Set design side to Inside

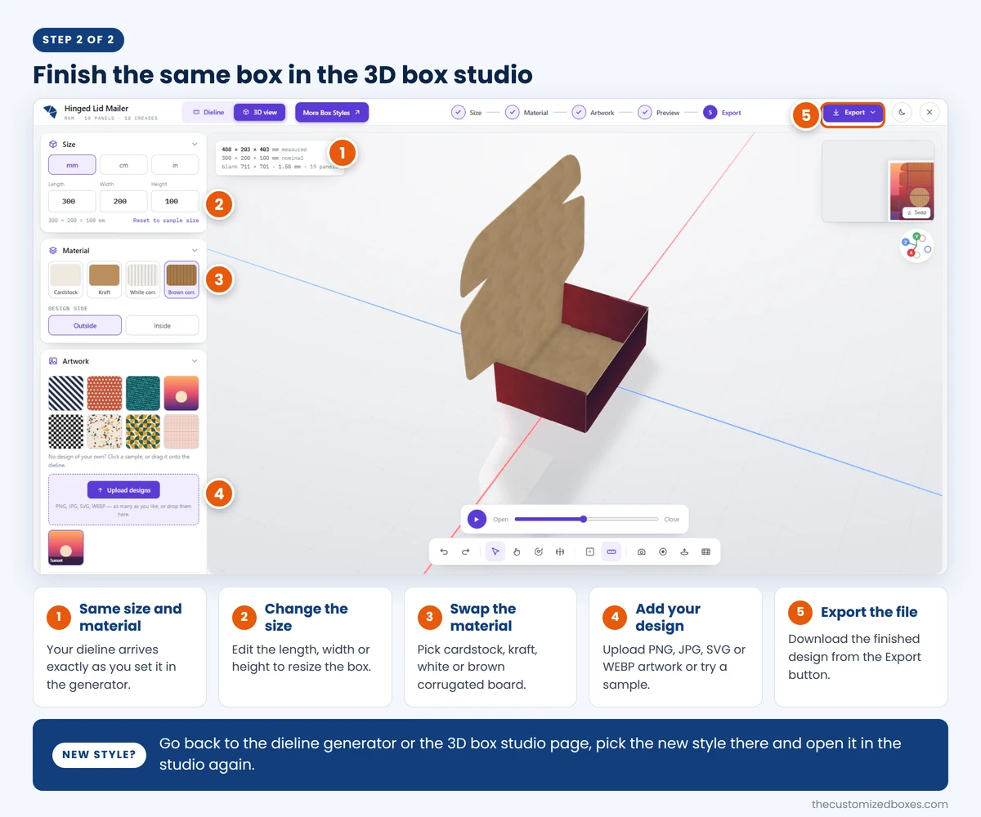click(x=162, y=325)
